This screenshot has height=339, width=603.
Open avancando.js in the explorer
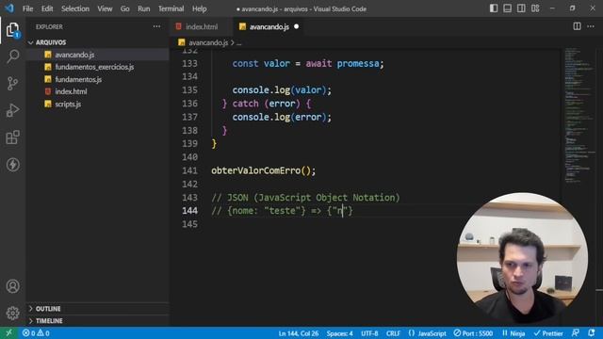click(x=98, y=55)
